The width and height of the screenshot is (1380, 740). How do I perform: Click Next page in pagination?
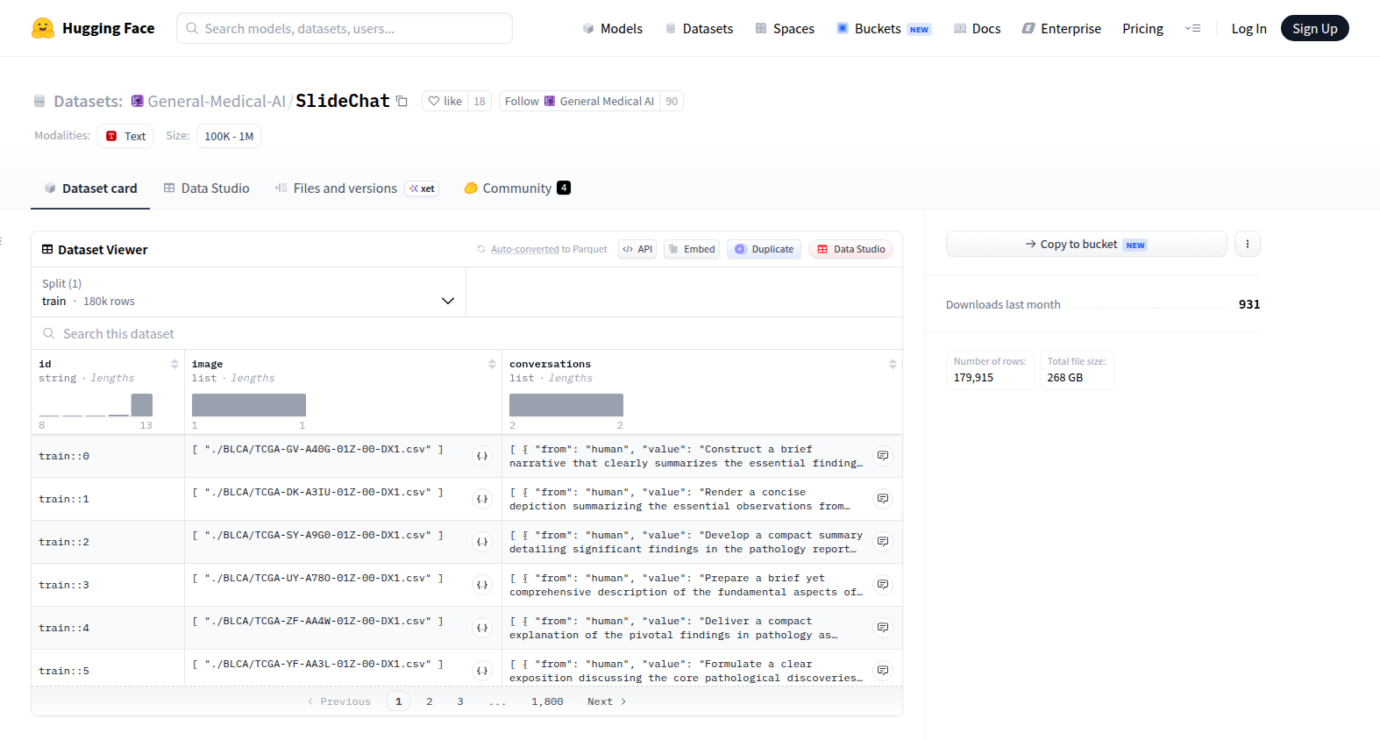click(x=607, y=701)
